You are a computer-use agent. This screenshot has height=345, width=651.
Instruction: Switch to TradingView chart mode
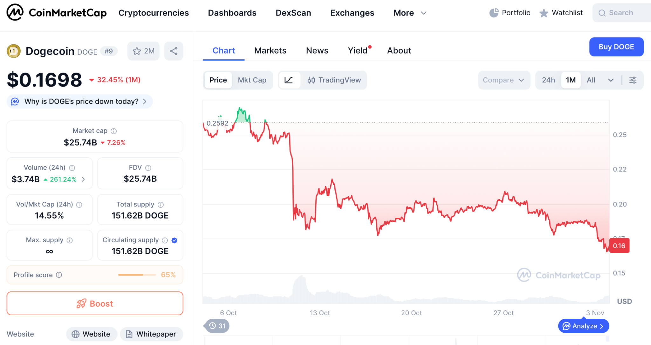click(x=334, y=80)
